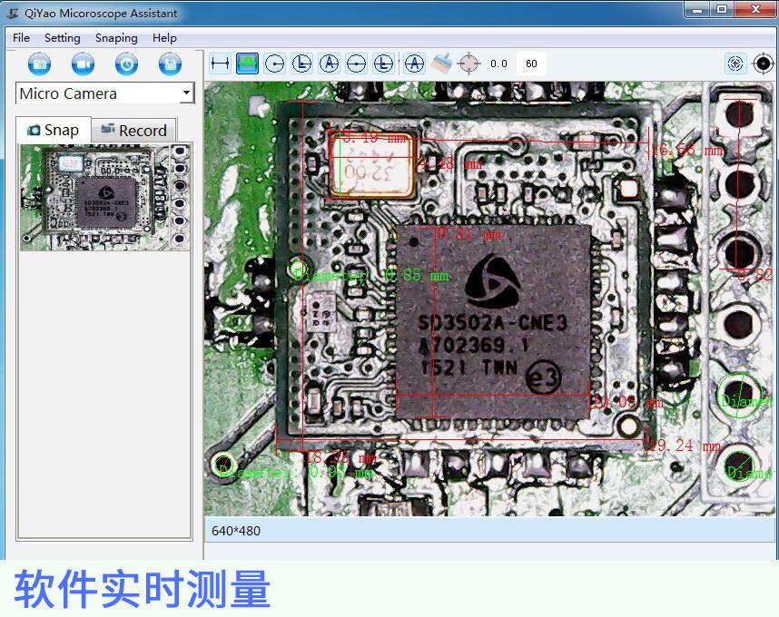Open the Snaping menu
Image resolution: width=779 pixels, height=617 pixels.
point(116,38)
